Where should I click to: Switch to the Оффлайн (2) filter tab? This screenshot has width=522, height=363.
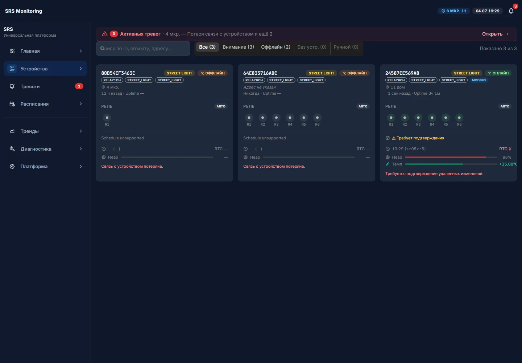coord(276,47)
